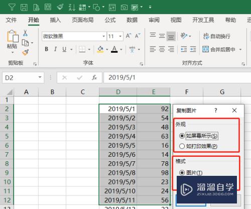Click the decrease font size icon
This screenshot has width=251, height=209.
[138, 36]
